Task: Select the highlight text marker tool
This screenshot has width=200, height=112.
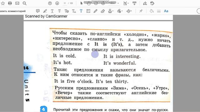Action: pos(45,11)
